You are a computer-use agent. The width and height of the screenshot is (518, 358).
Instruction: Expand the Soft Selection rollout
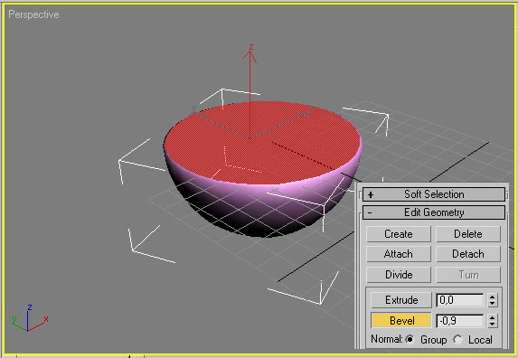[434, 194]
